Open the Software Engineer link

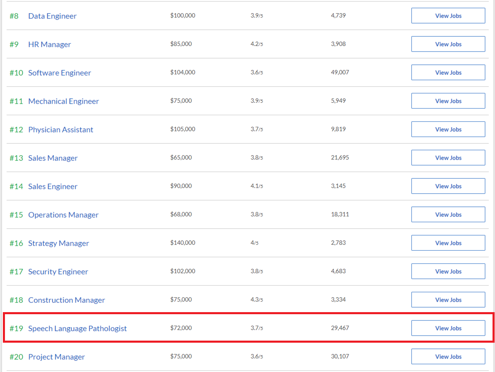pyautogui.click(x=59, y=73)
